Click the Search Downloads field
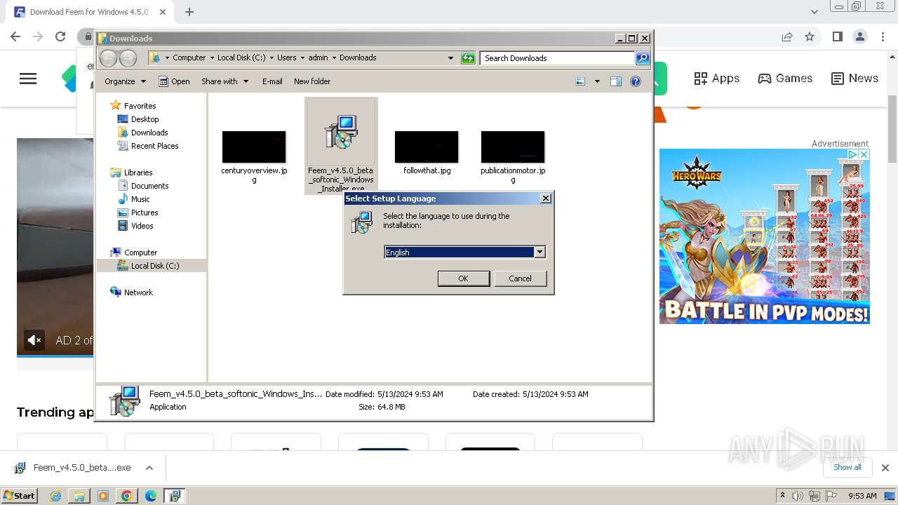The image size is (898, 505). point(557,58)
